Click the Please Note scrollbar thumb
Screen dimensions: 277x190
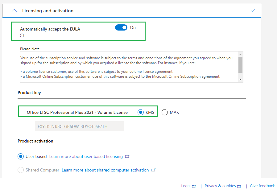pos(240,65)
